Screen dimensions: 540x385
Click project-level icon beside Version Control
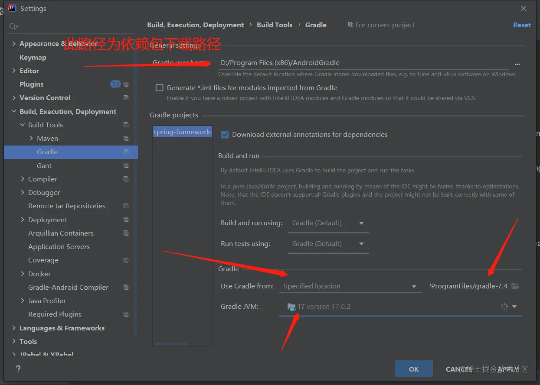click(126, 98)
